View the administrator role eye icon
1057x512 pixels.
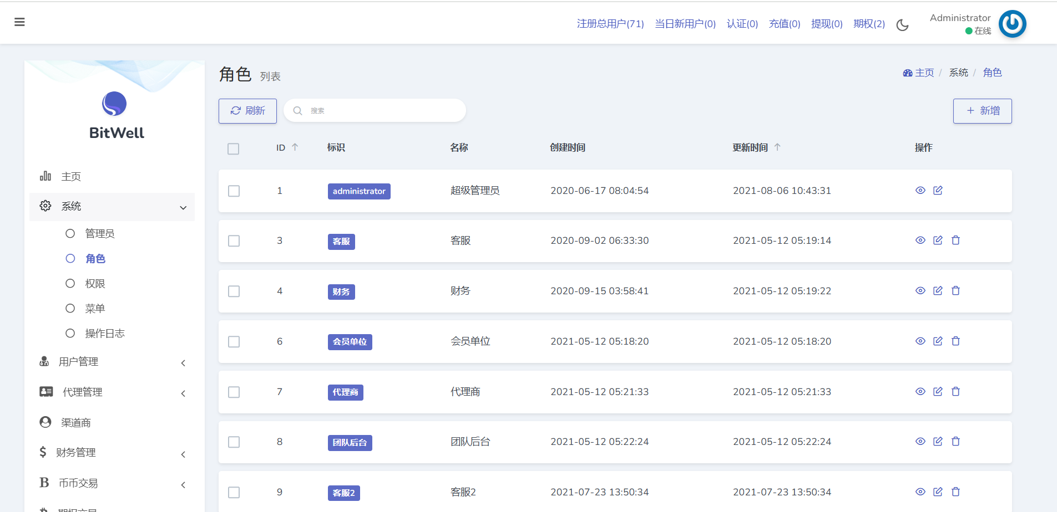pos(920,191)
